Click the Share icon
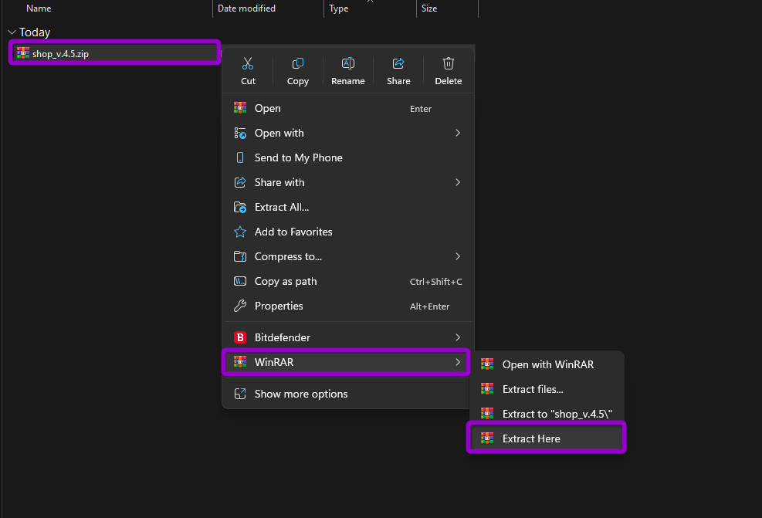The image size is (762, 518). pos(398,63)
